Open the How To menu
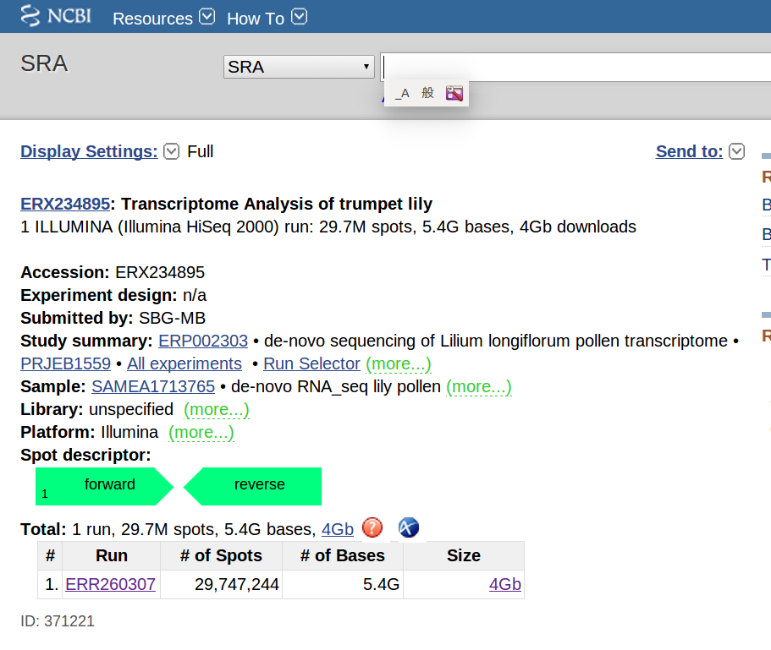Screen dimensions: 771x650 click(256, 19)
